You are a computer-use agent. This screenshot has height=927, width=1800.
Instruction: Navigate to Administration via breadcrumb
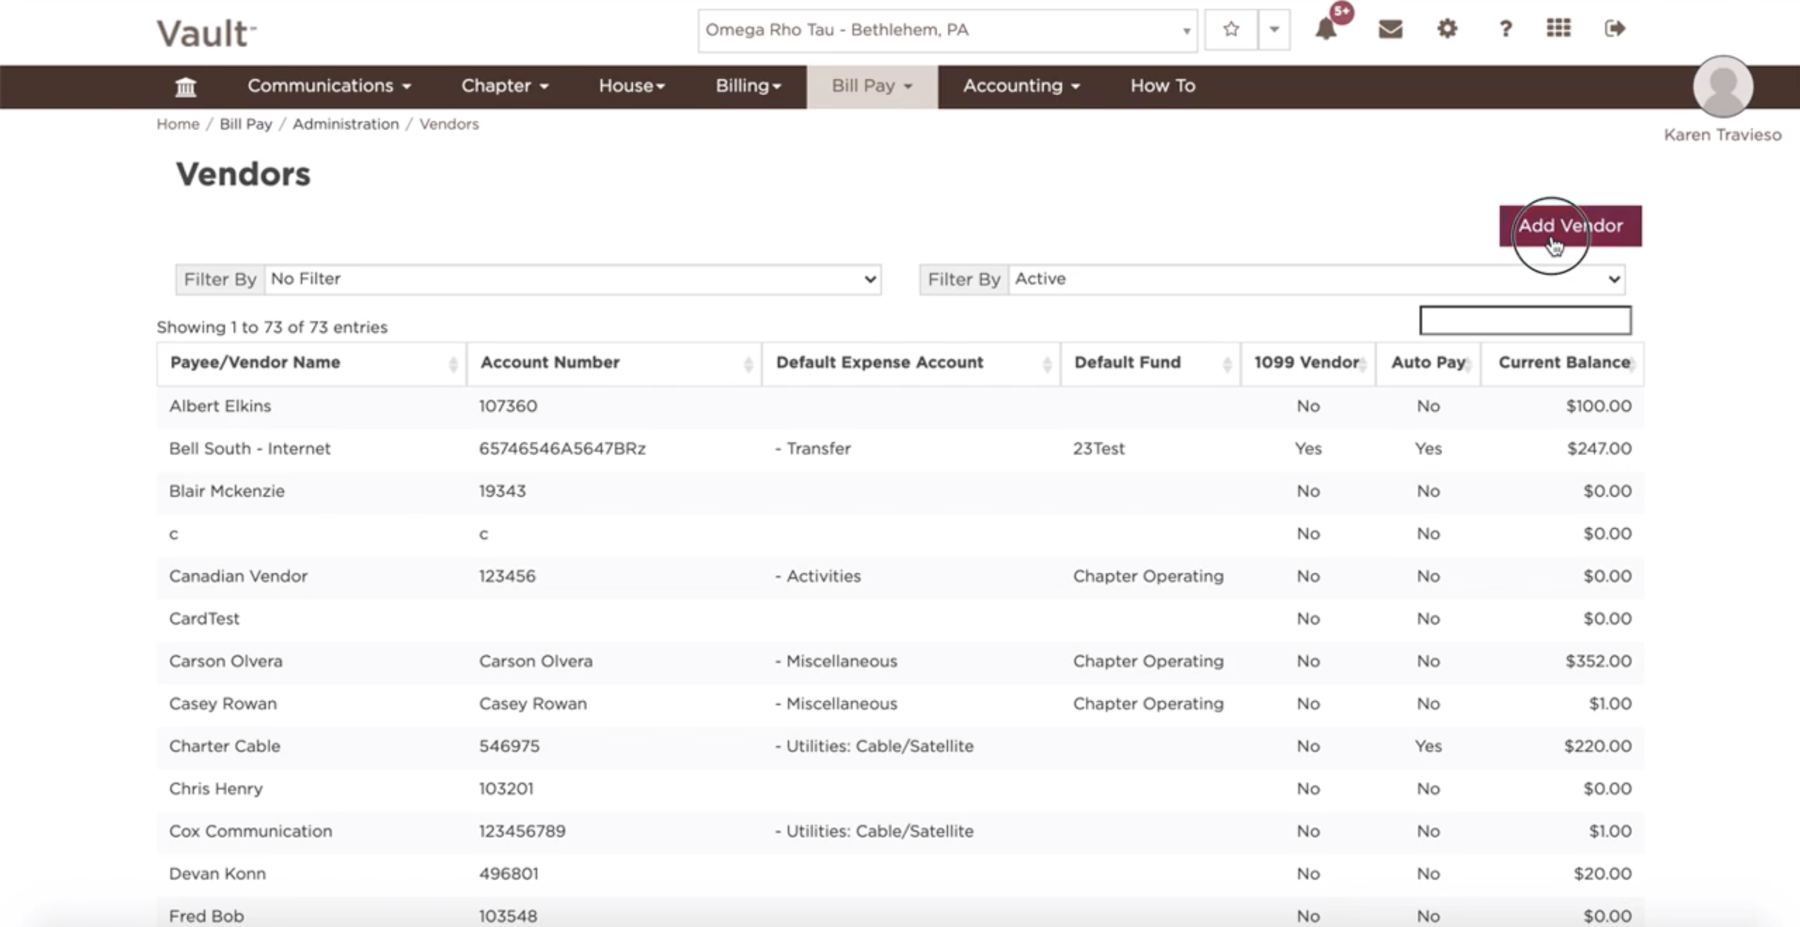coord(345,124)
